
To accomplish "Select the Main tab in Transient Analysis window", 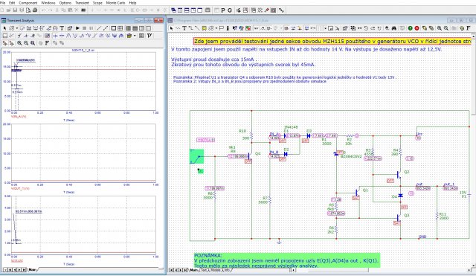I will pyautogui.click(x=32, y=269).
